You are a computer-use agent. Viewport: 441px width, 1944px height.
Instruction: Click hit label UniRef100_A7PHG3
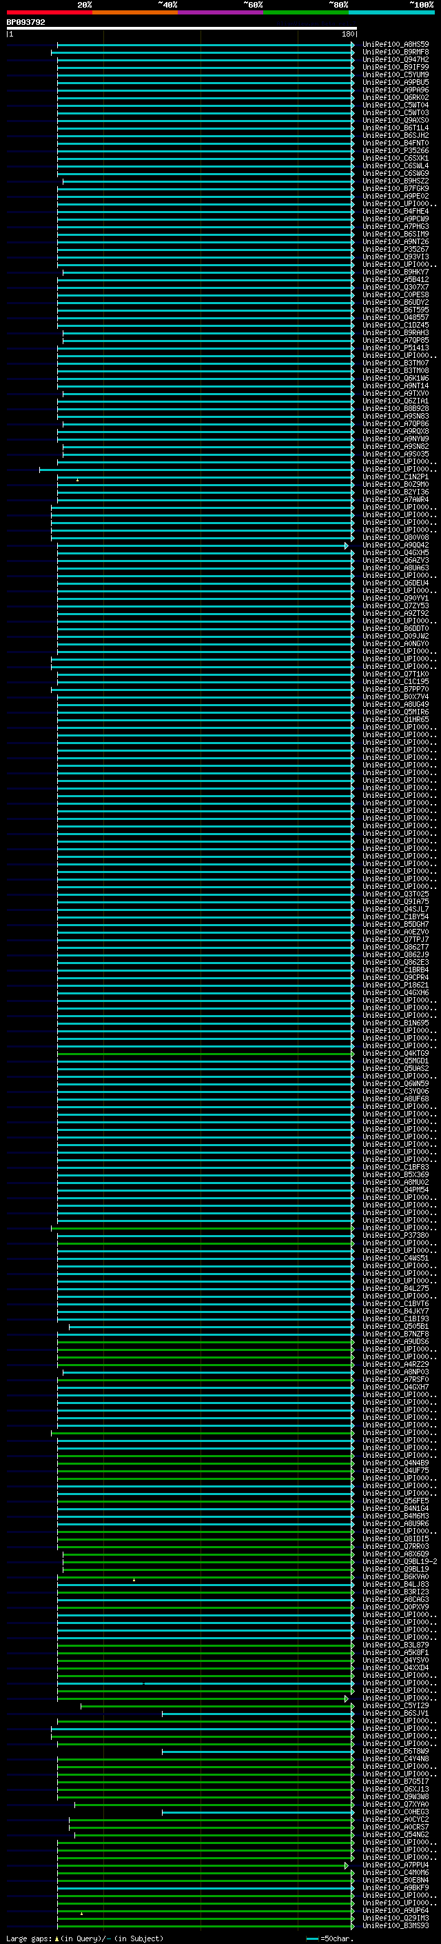[395, 226]
